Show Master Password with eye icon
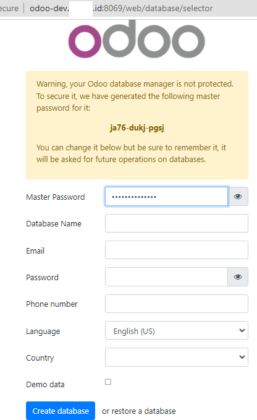This screenshot has width=257, height=420. [x=238, y=197]
